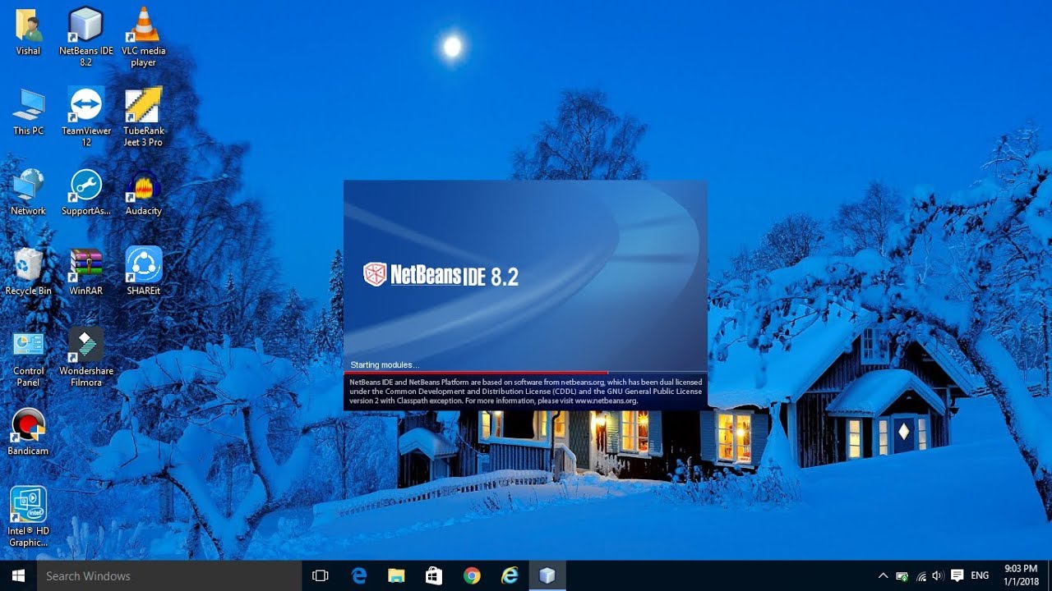Launch Microsoft Edge from the taskbar
1052x591 pixels.
click(359, 575)
